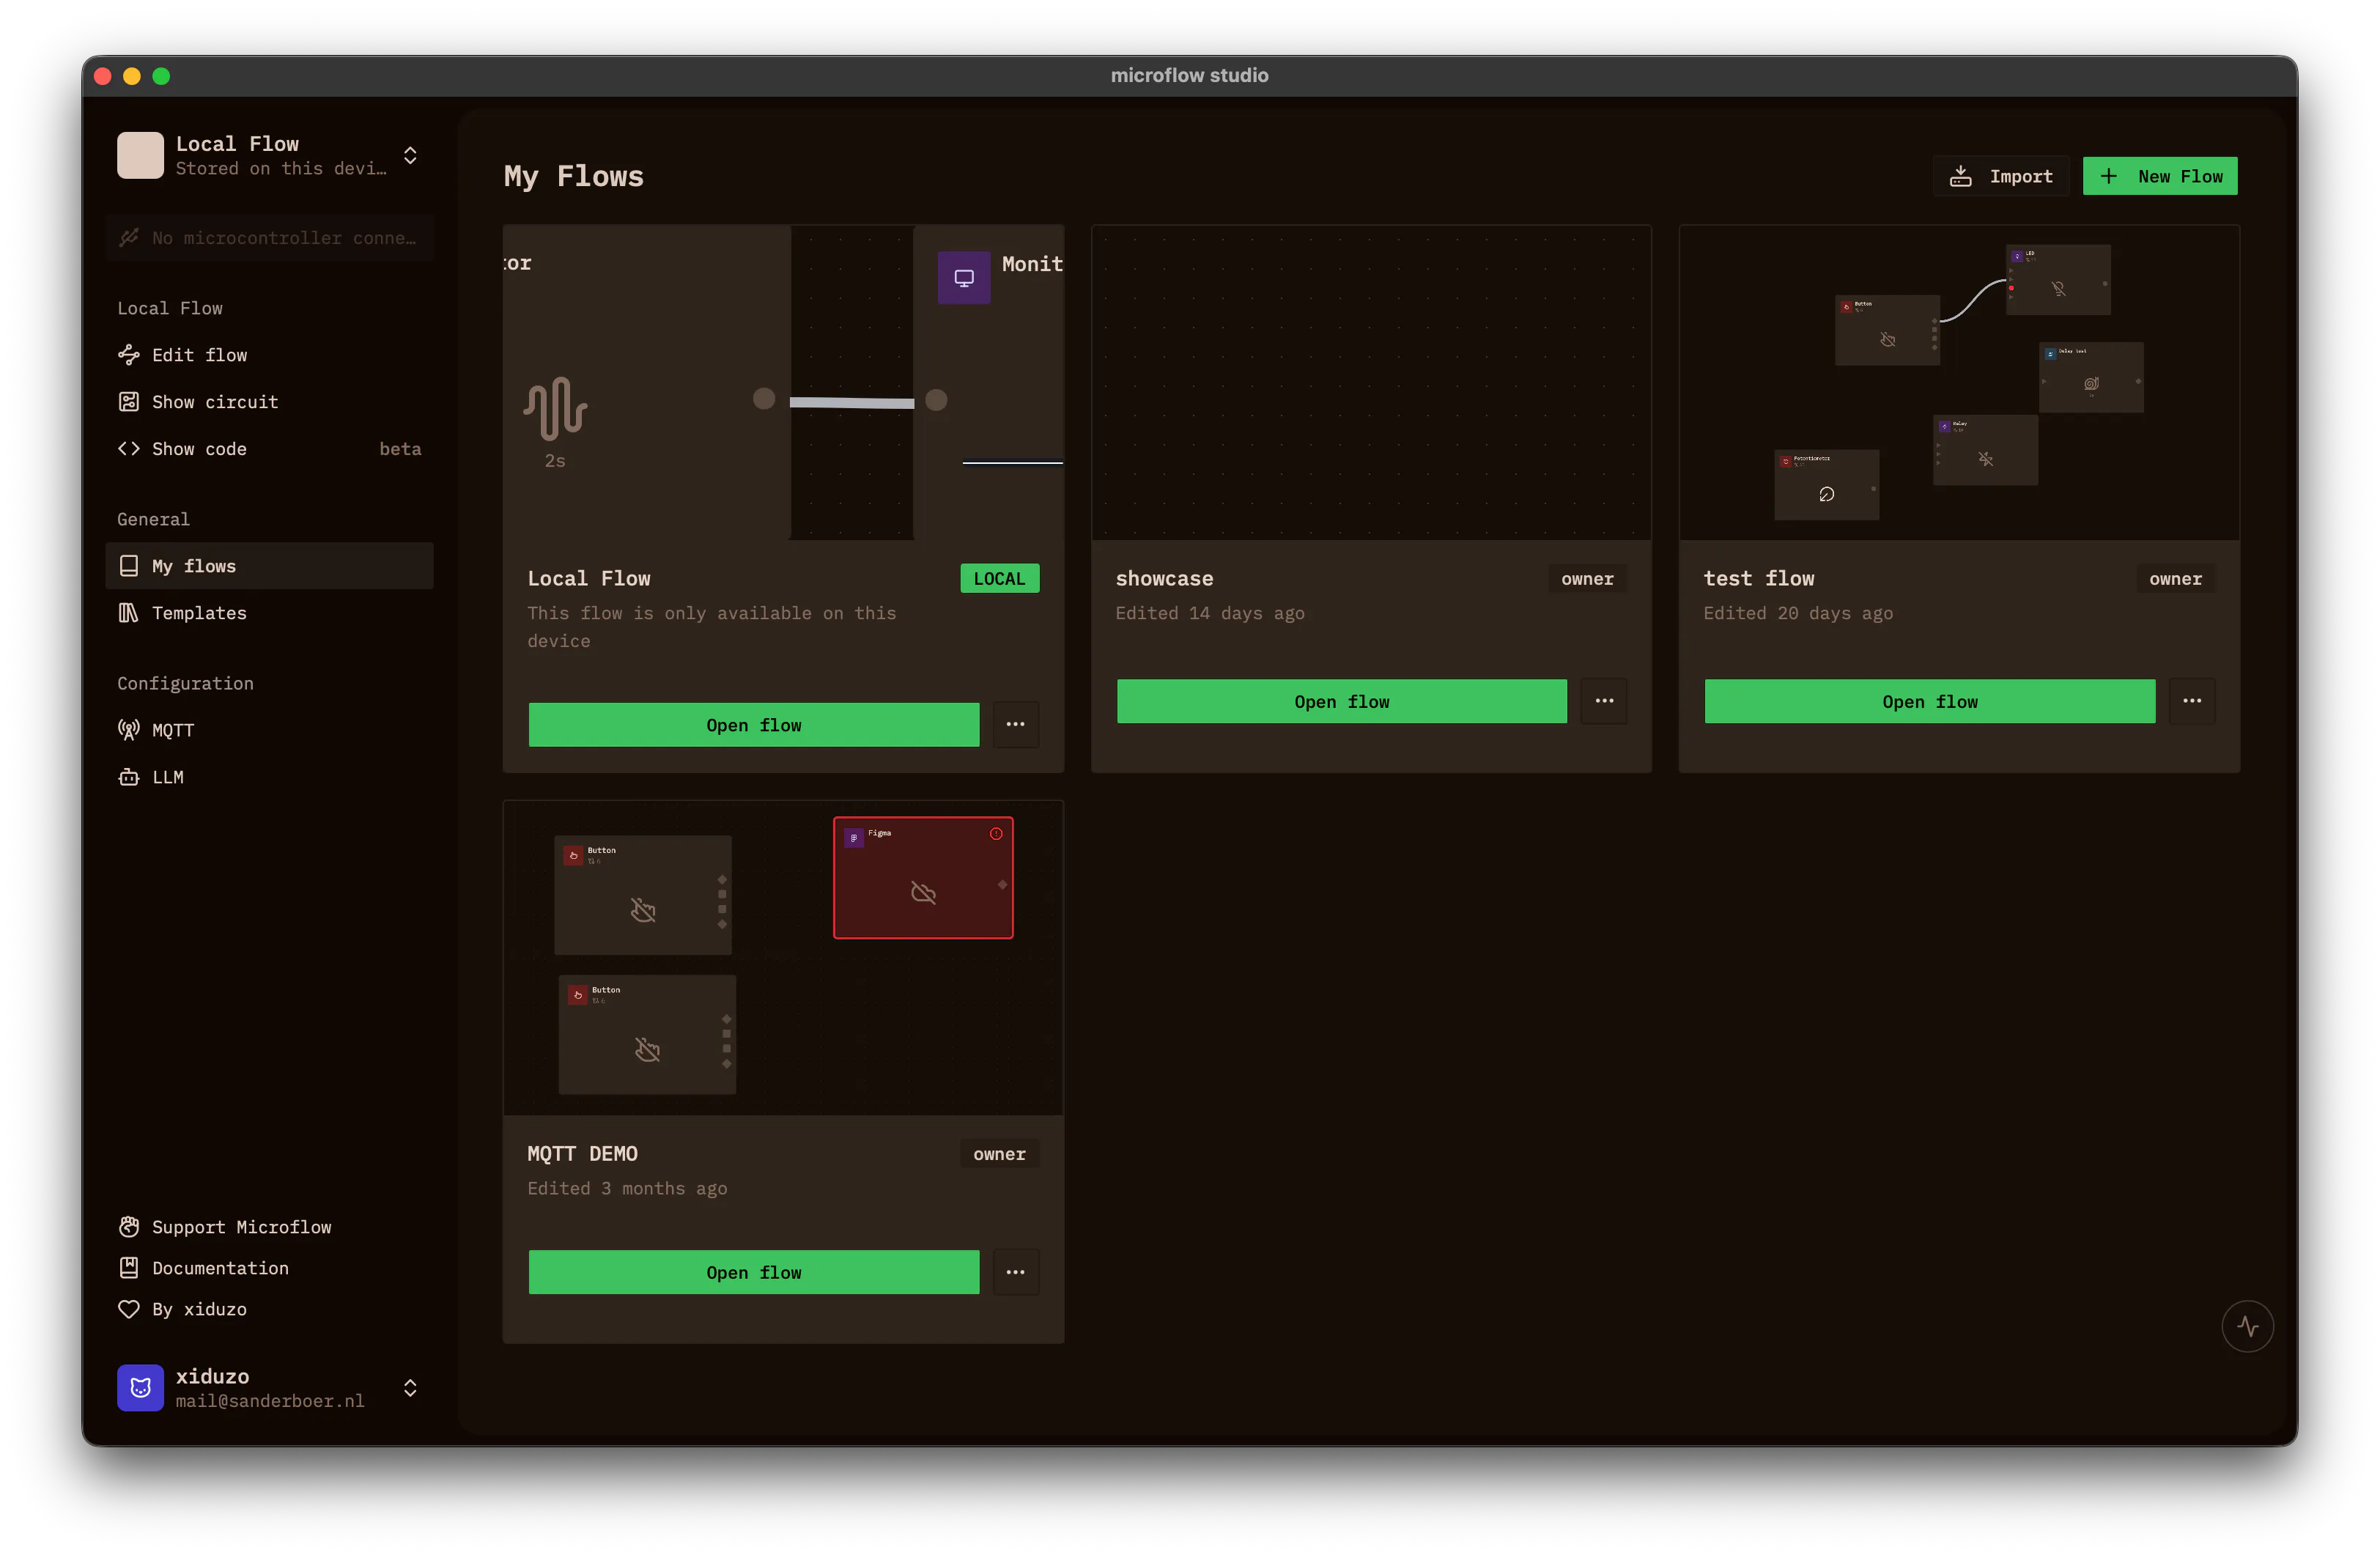
Task: Click the Edit flow icon in sidebar
Action: tap(129, 355)
